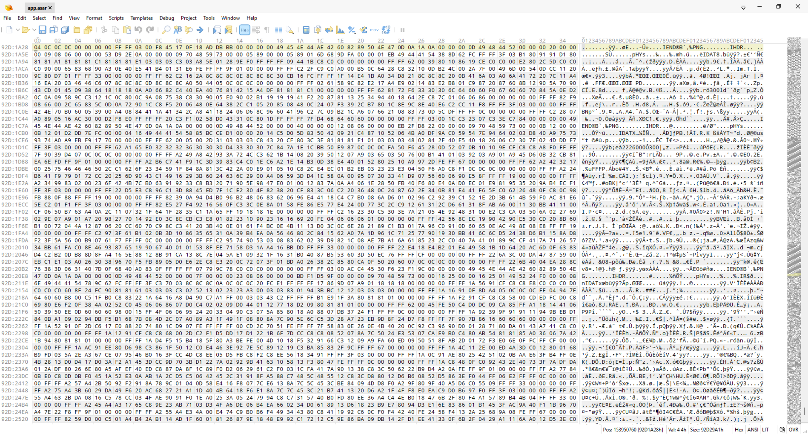This screenshot has width=808, height=434.
Task: Click the pause icon in the toolbar
Action: click(x=402, y=30)
